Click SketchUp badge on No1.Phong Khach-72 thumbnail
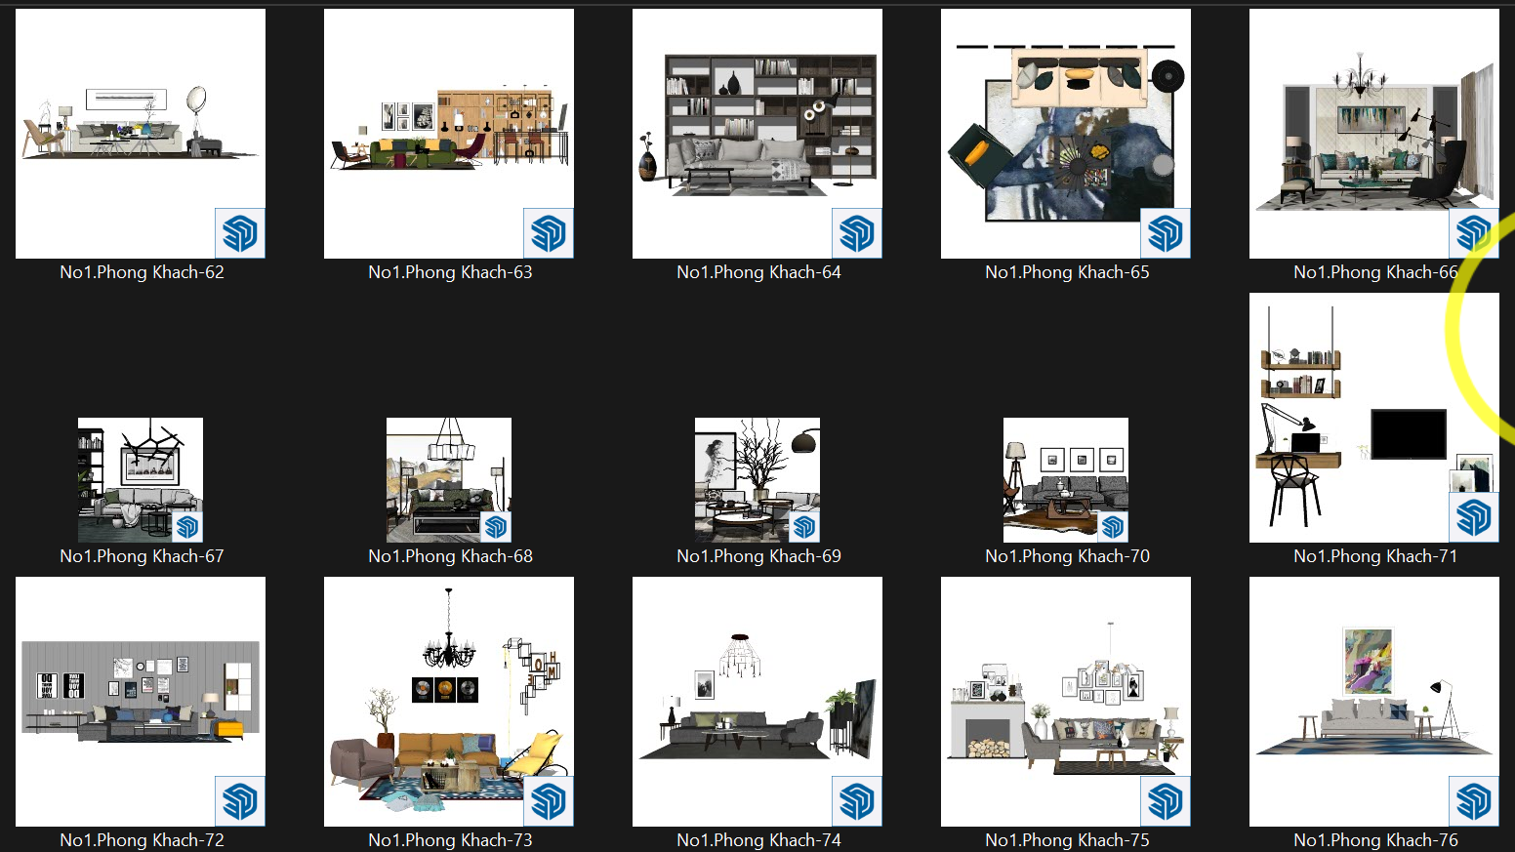The image size is (1515, 852). (x=240, y=801)
